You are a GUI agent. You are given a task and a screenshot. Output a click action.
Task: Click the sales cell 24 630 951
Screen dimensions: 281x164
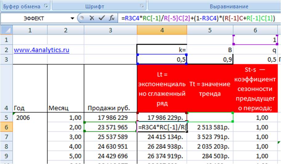(x=110, y=146)
